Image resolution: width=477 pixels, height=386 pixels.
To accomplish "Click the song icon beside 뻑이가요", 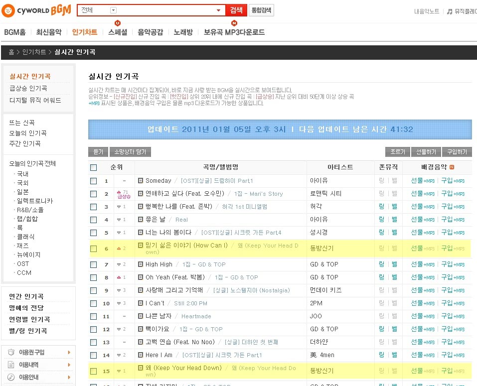I will pos(141,329).
